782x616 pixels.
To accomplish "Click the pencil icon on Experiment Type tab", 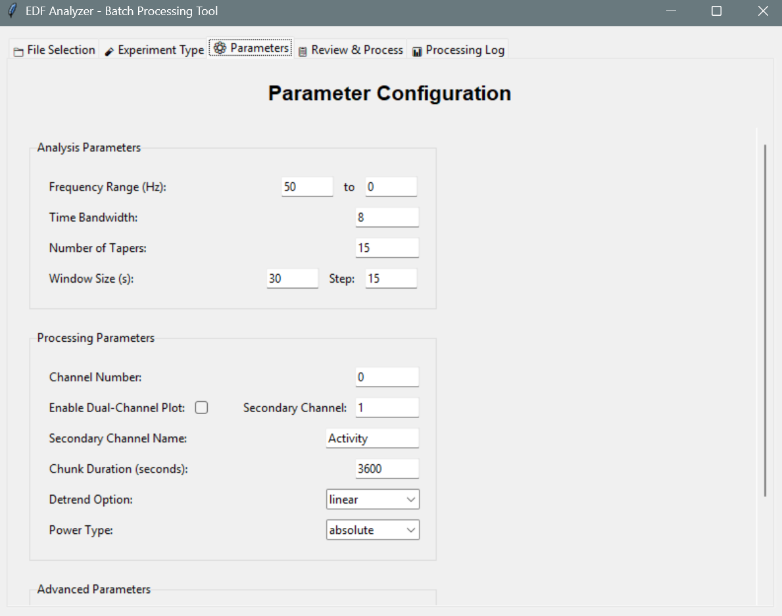I will [109, 51].
